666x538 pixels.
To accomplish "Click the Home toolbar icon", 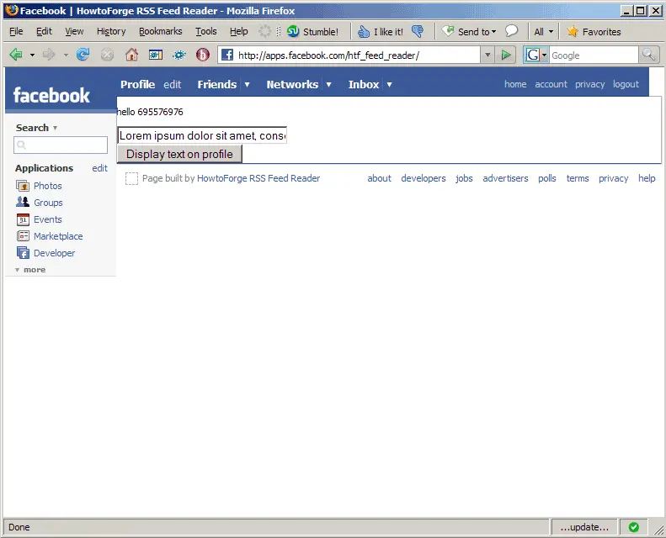I will [x=131, y=55].
